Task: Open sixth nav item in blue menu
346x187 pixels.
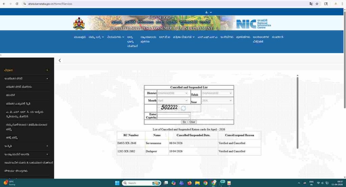Action: click(165, 37)
